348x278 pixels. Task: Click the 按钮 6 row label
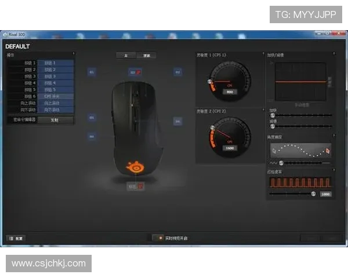click(30, 96)
